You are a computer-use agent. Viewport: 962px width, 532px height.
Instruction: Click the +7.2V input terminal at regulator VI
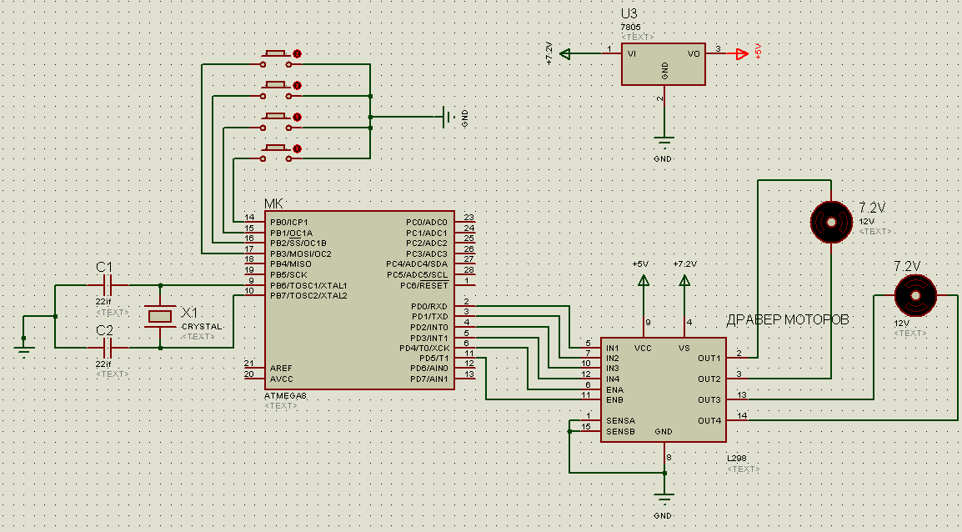pyautogui.click(x=566, y=54)
